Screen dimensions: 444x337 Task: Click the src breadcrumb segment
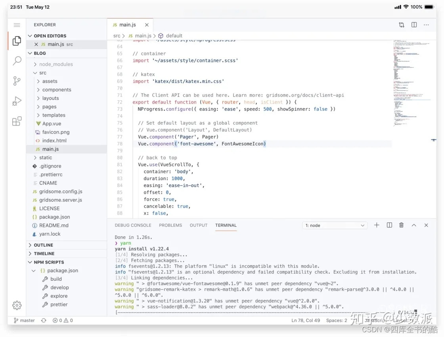pyautogui.click(x=117, y=36)
